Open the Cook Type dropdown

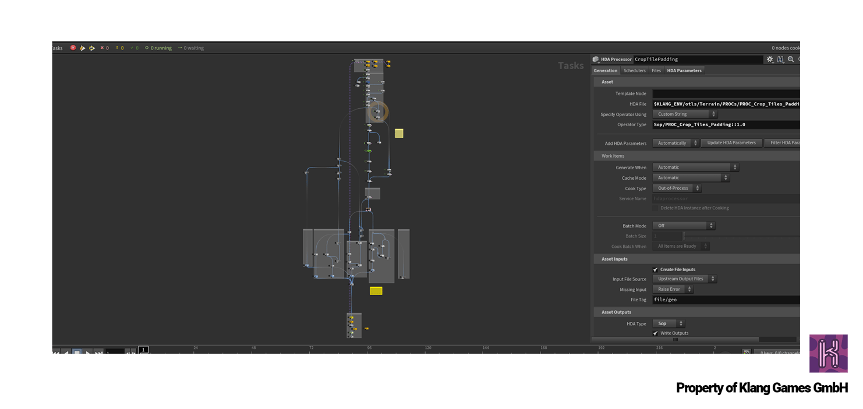677,189
